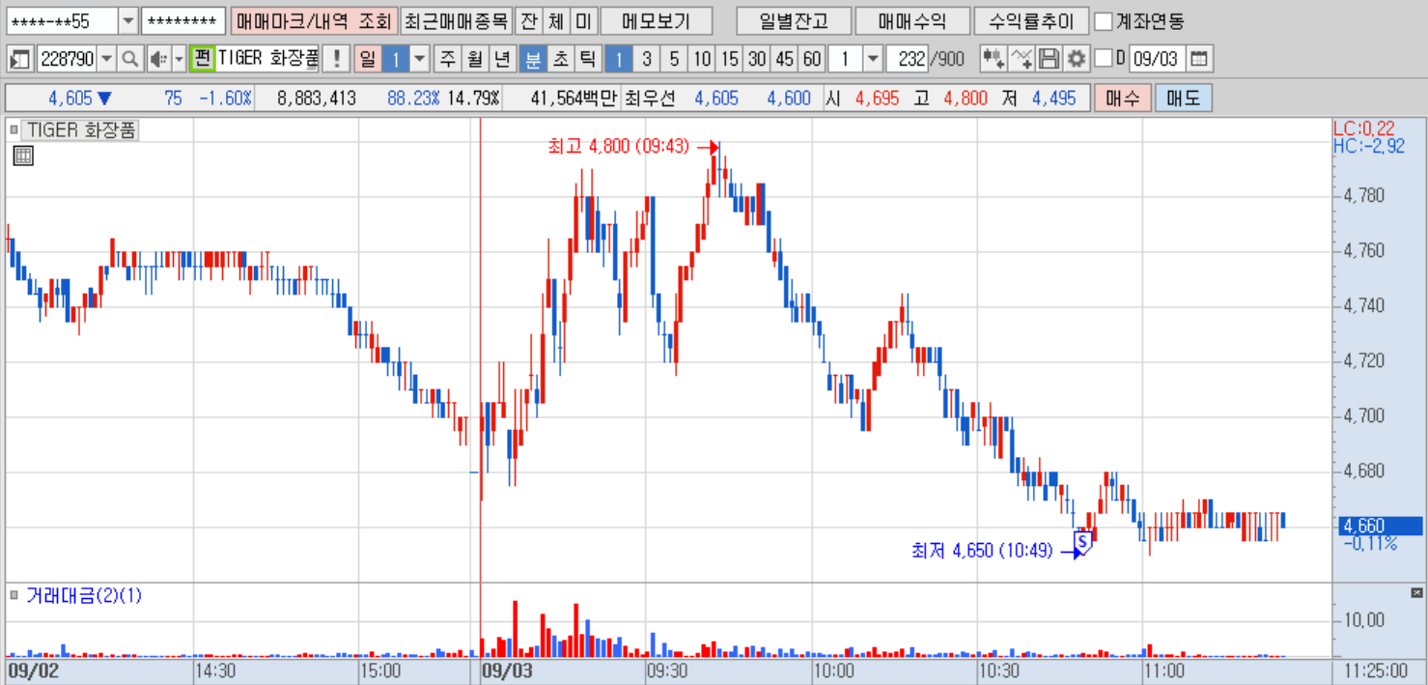Select the 15-minute interval button

click(729, 59)
